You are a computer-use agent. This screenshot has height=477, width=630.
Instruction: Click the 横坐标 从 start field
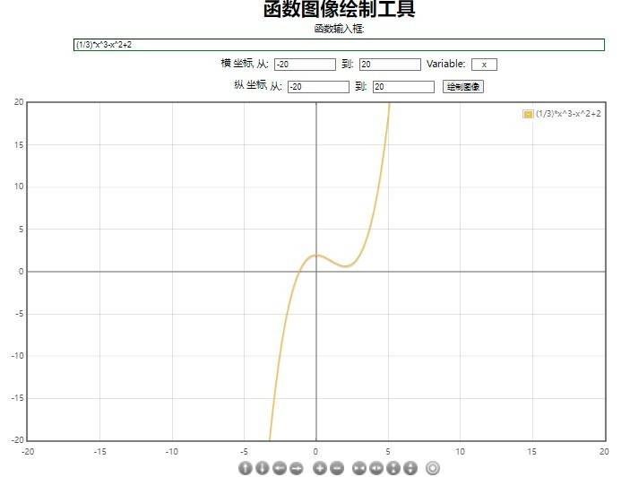click(305, 65)
